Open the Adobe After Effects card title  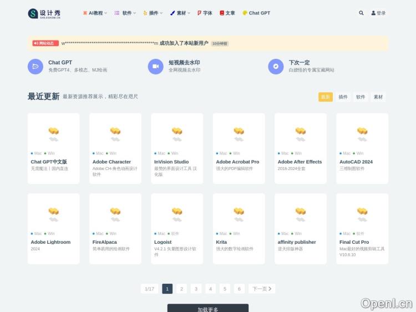[300, 162]
